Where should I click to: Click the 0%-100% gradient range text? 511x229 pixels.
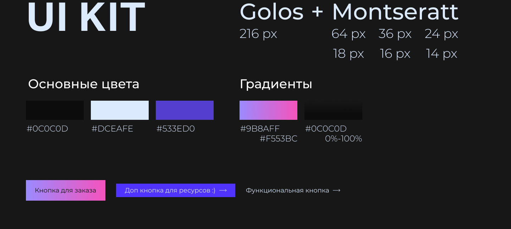(343, 139)
